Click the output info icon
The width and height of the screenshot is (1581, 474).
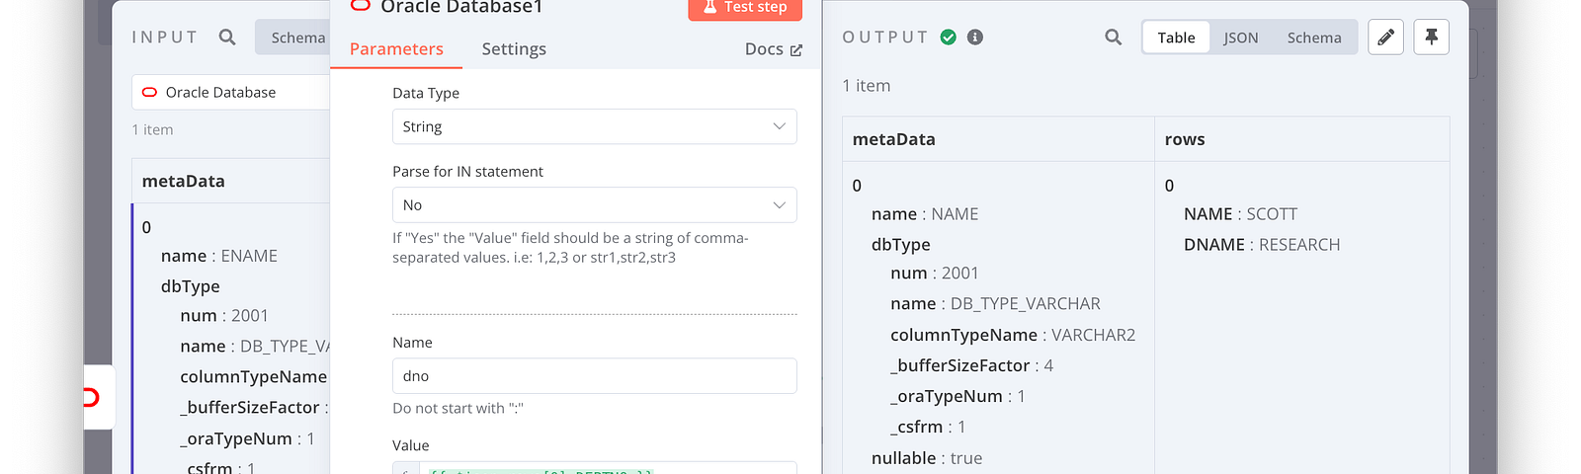coord(975,38)
